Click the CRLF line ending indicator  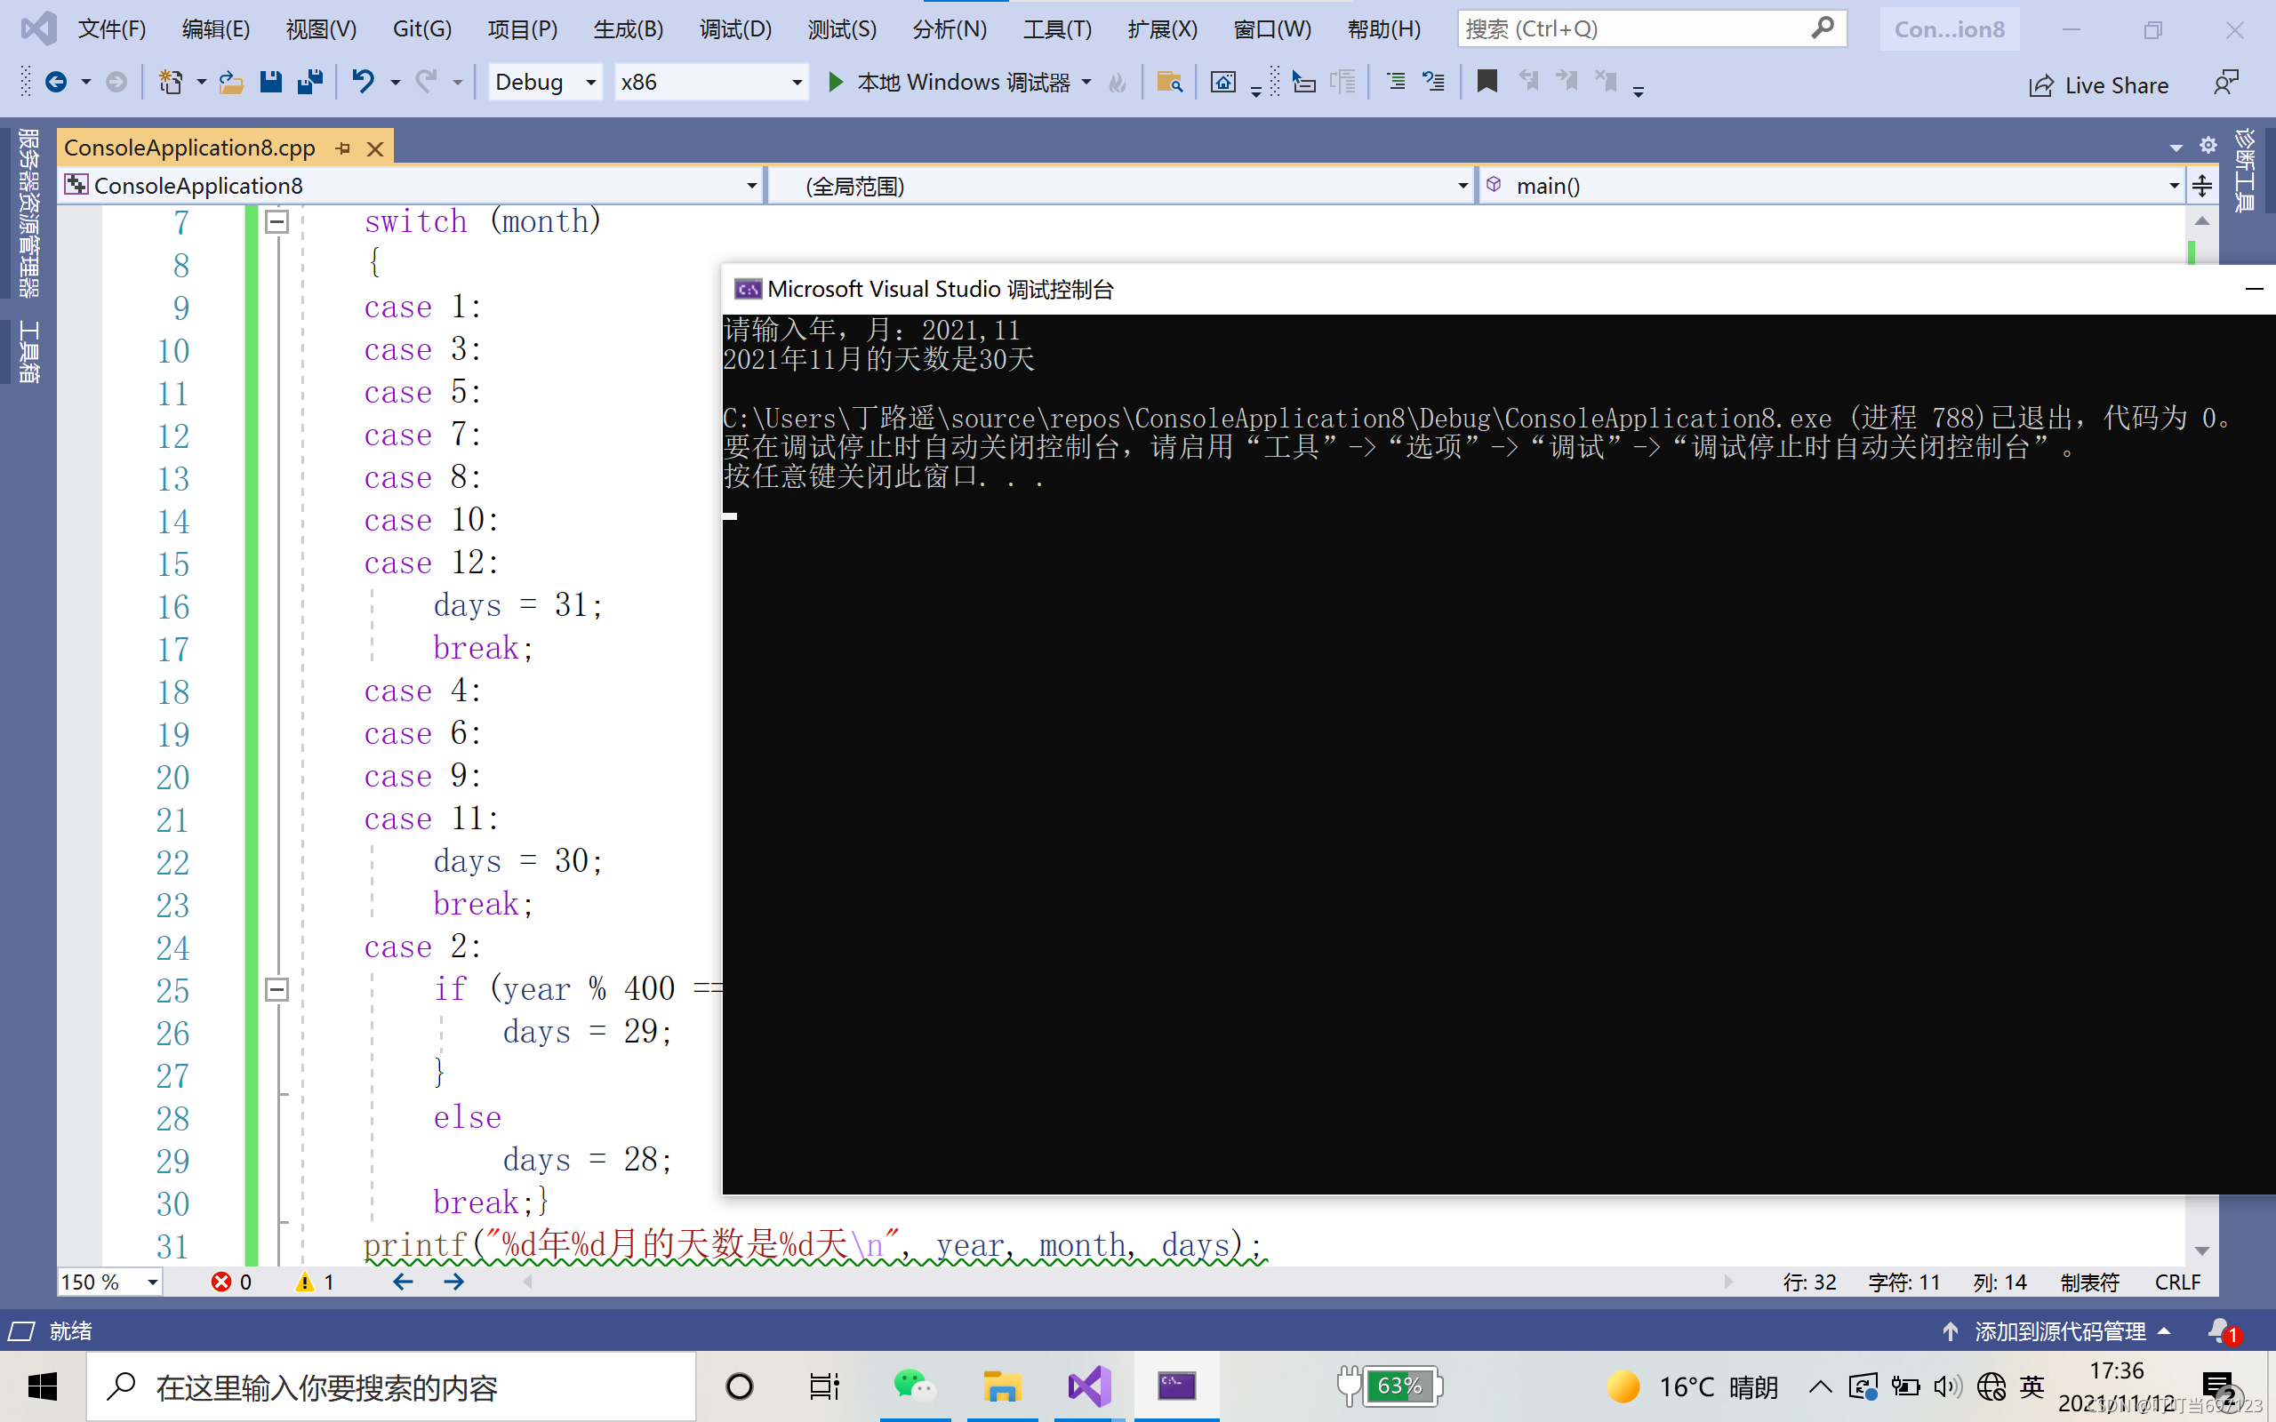pos(2176,1282)
